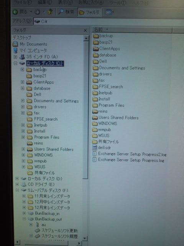Expand the ローカル ディスク (D:) drive node
Screen dimensions: 184x246
click(x=17, y=178)
